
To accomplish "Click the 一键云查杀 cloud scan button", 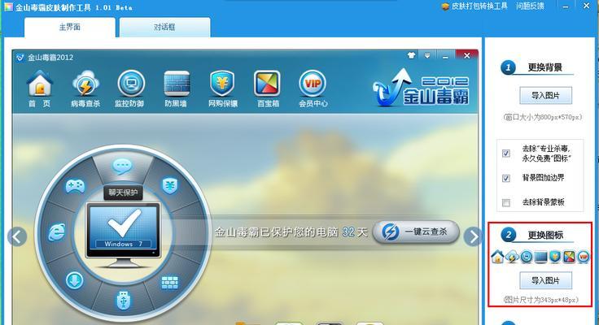I will click(416, 232).
